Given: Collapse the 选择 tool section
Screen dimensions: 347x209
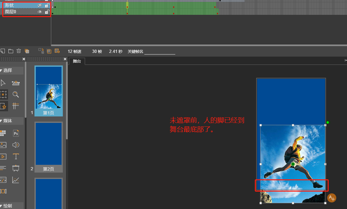Looking at the screenshot, I should tap(1, 71).
